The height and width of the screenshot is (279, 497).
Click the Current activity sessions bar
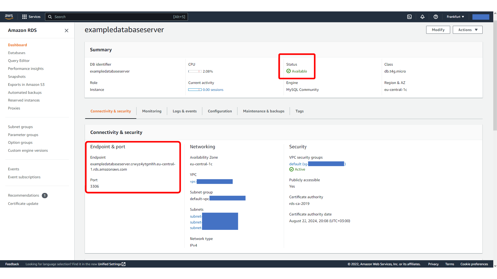coord(195,90)
